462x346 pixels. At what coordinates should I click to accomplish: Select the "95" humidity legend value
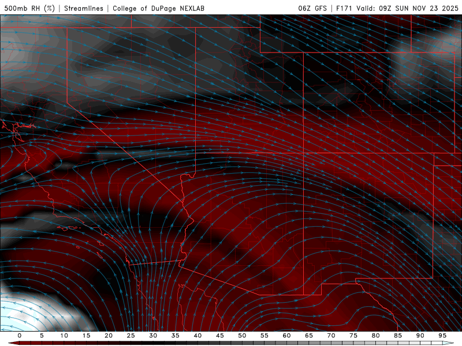tap(442, 336)
